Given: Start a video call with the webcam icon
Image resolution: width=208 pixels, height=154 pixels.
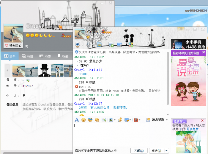Looking at the screenshot, I should pyautogui.click(x=78, y=44).
